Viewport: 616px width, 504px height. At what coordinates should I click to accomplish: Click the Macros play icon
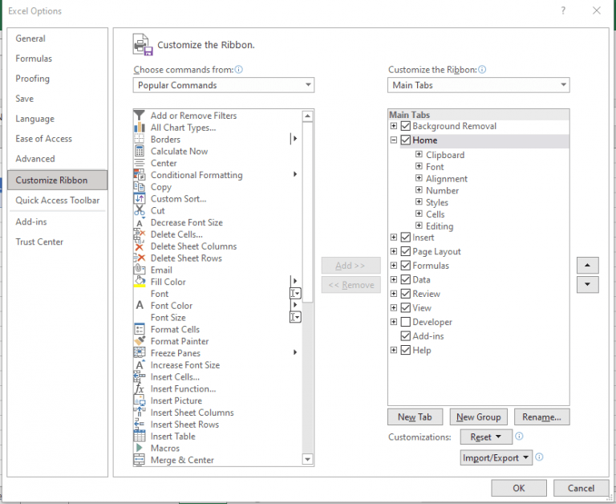pos(139,448)
